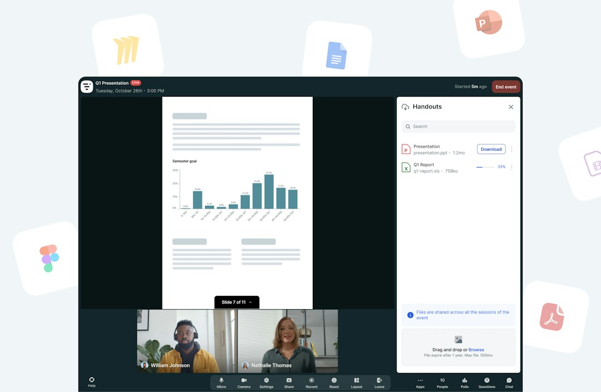Viewport: 601px width, 392px height.
Task: Click the Help icon
Action: point(92,379)
